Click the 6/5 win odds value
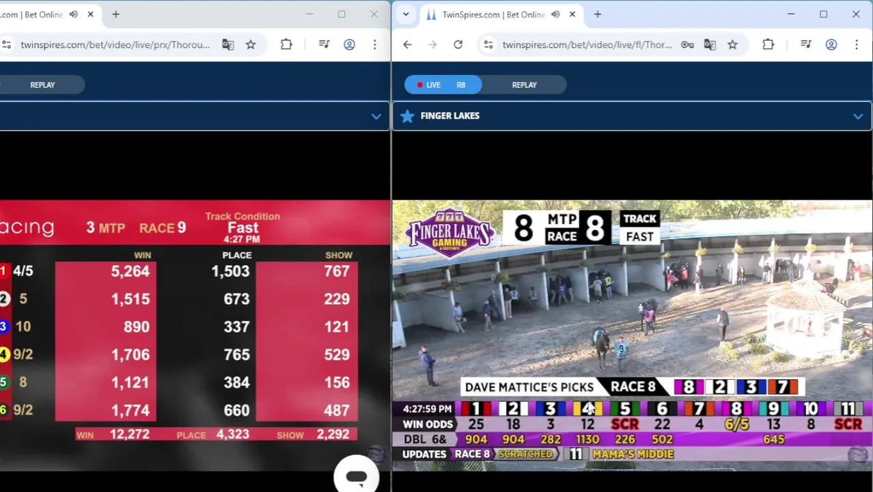 [736, 424]
